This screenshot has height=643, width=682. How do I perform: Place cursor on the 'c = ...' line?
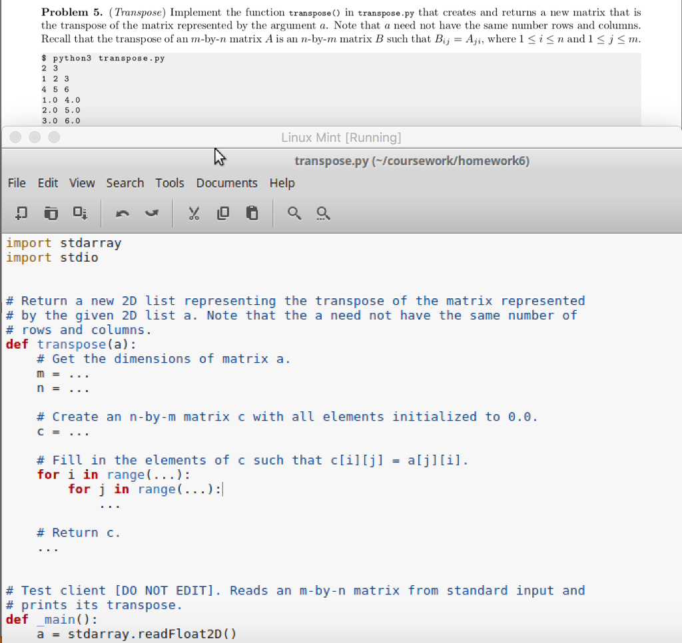[x=63, y=431]
